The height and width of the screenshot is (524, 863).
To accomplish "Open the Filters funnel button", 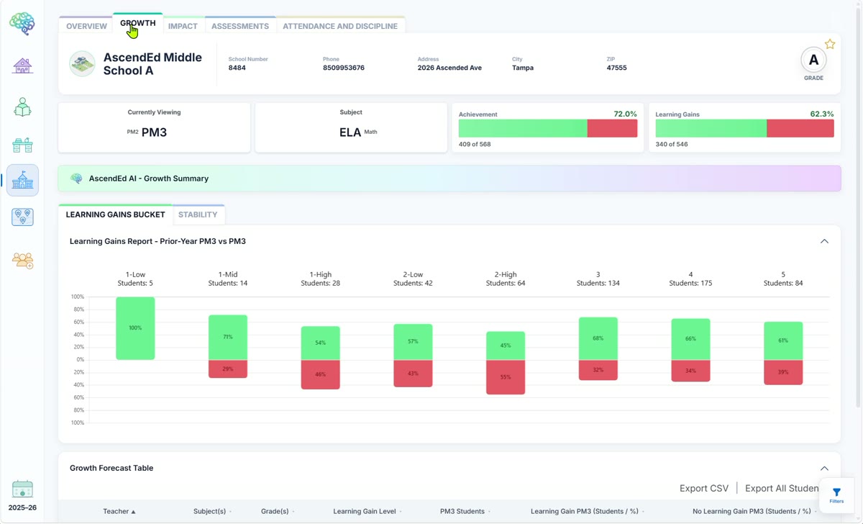I will pyautogui.click(x=836, y=495).
